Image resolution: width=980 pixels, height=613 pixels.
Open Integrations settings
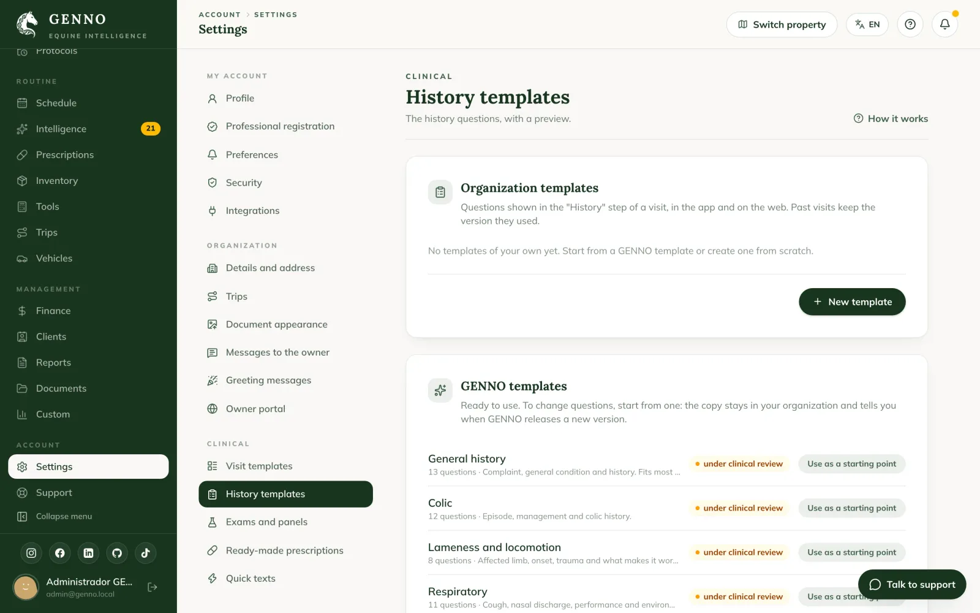pyautogui.click(x=285, y=211)
